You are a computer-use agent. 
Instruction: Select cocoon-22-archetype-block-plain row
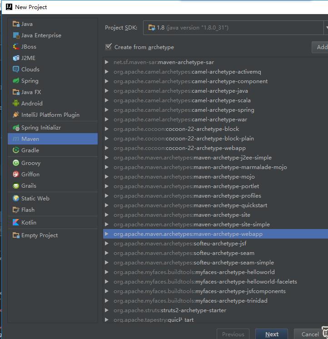[215, 138]
